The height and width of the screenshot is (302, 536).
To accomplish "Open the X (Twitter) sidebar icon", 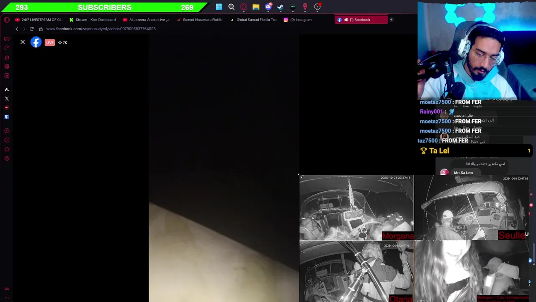I will pos(7,99).
